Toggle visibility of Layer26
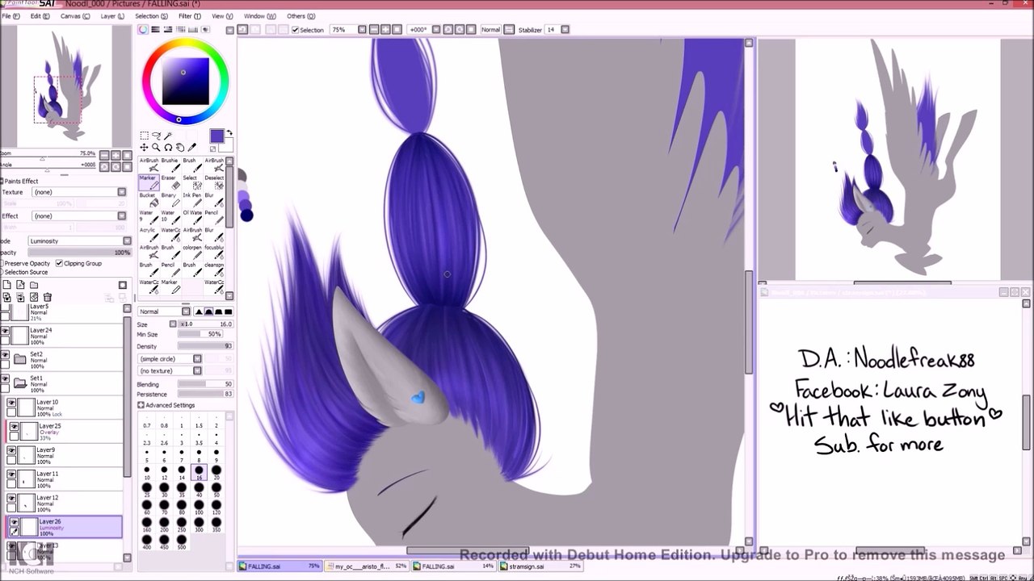This screenshot has width=1034, height=581. pyautogui.click(x=13, y=522)
